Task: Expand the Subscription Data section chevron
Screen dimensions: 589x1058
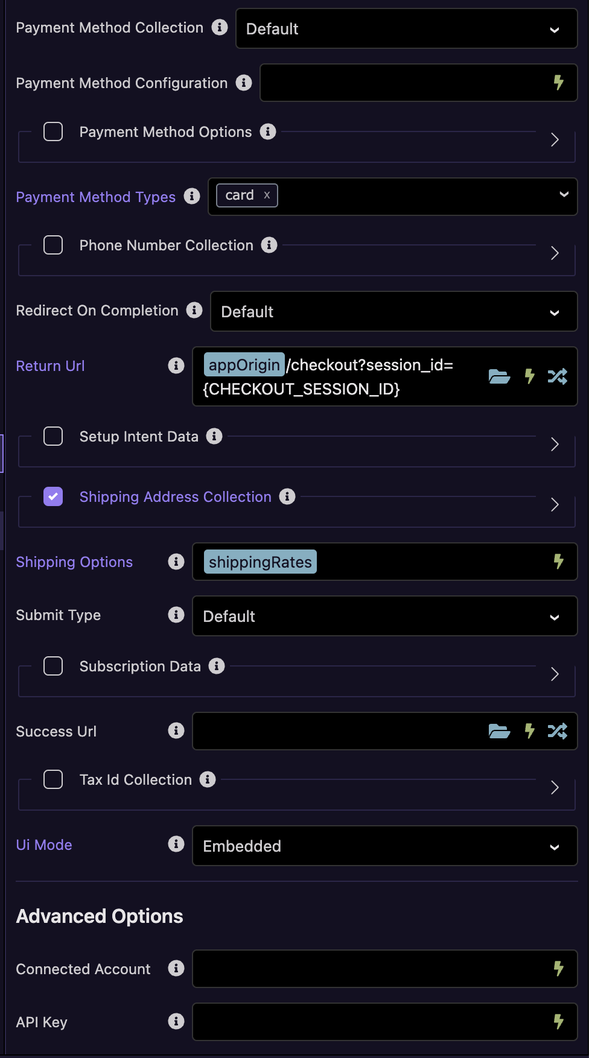Action: point(555,674)
